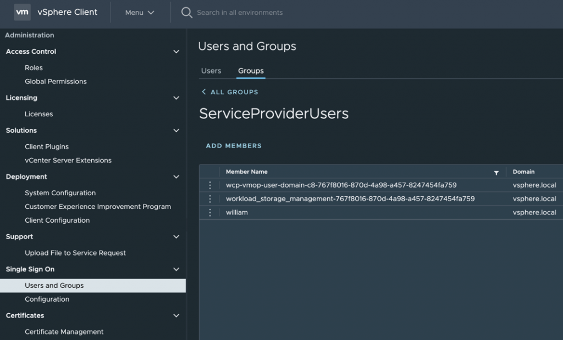The width and height of the screenshot is (563, 340).
Task: Collapse the Licensing section
Action: (x=176, y=98)
